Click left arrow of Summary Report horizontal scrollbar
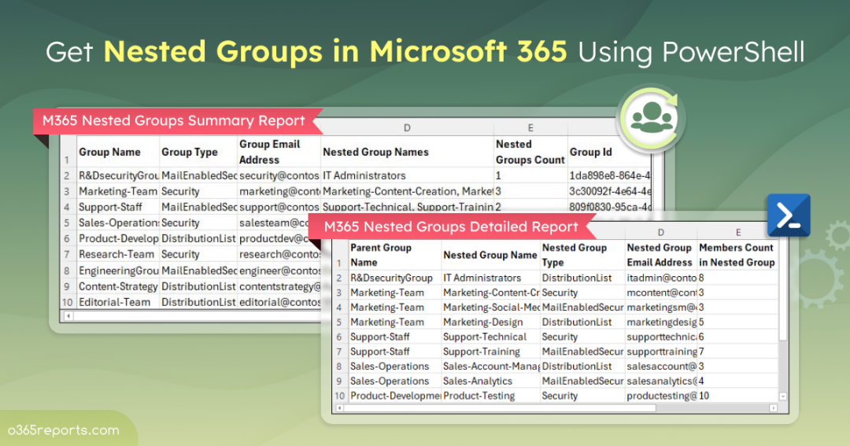The height and width of the screenshot is (446, 850). pos(68,315)
